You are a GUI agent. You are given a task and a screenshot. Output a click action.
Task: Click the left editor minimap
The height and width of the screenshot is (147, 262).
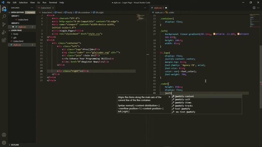point(141,17)
